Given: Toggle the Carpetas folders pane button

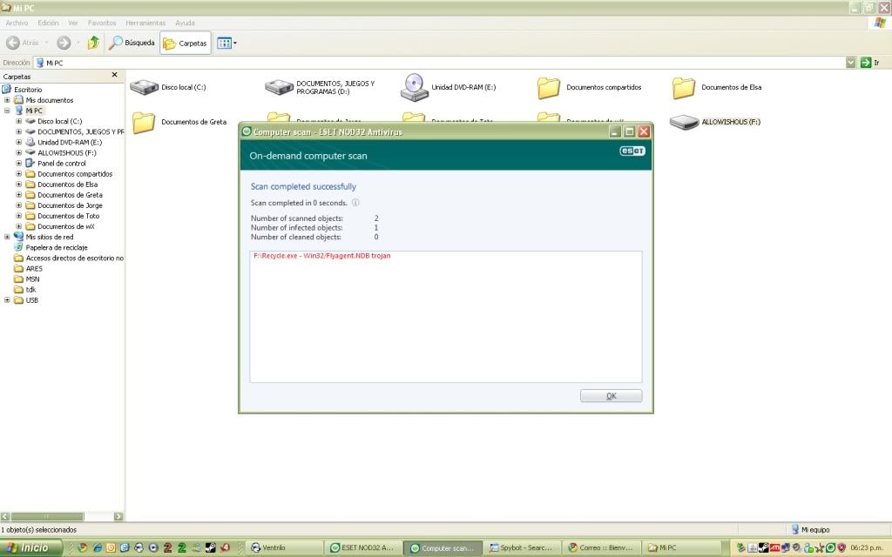Looking at the screenshot, I should coord(186,44).
